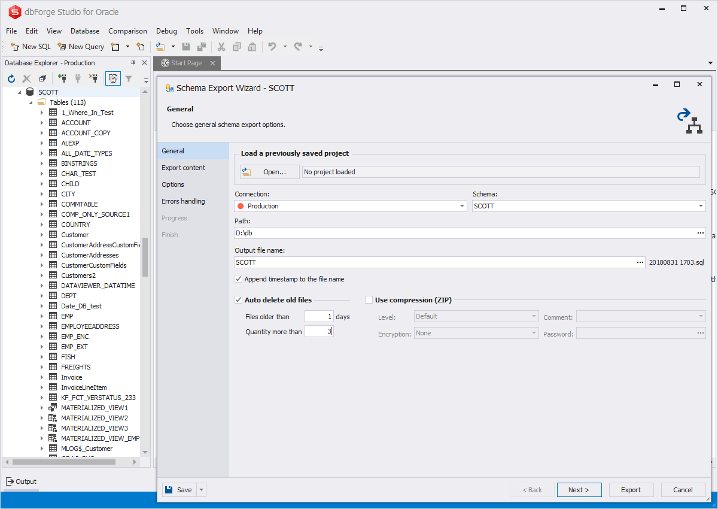Select the Errors handling wizard page
This screenshot has height=509, width=718.
pos(193,201)
